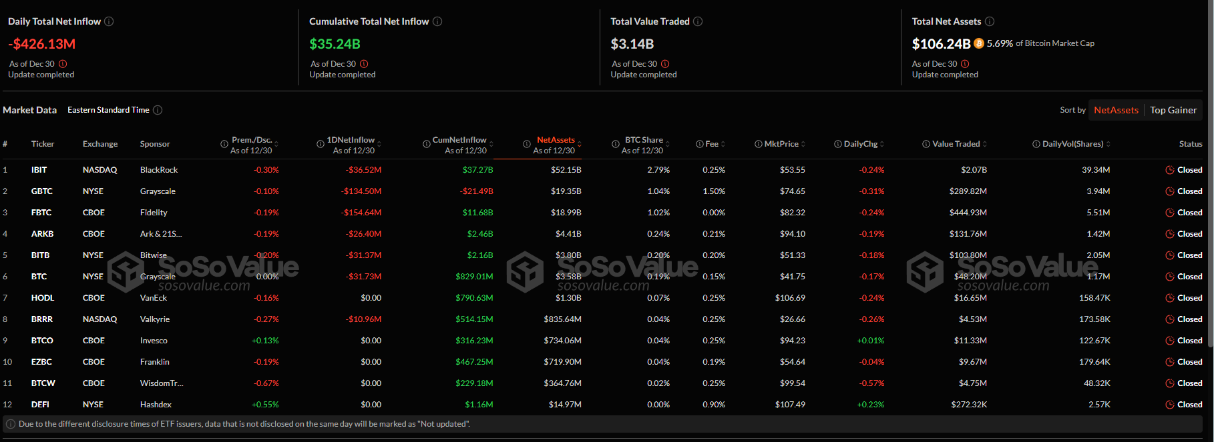The height and width of the screenshot is (442, 1214).
Task: Sort table by 1DNetInflow column arrows
Action: (379, 144)
